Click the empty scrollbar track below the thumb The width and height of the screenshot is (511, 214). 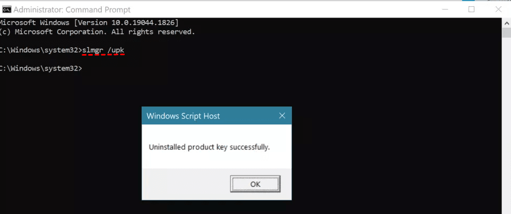[x=507, y=132]
